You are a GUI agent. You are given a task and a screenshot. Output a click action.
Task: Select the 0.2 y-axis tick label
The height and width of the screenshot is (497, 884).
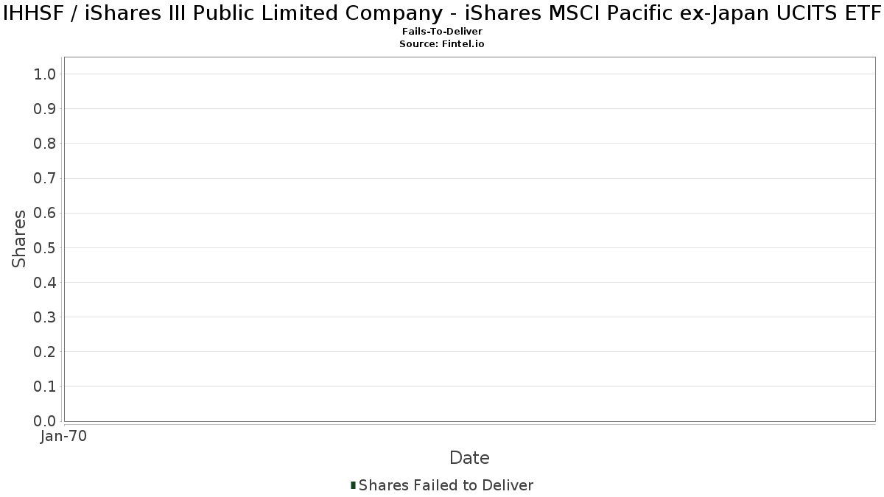(45, 352)
